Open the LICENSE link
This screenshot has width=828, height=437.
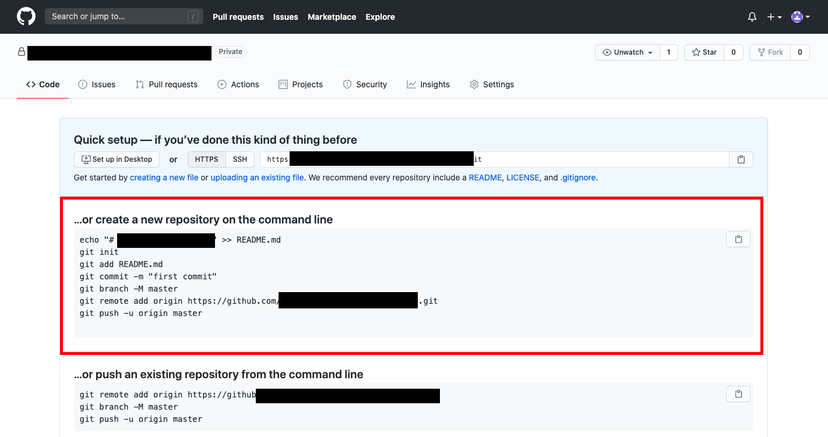[523, 177]
